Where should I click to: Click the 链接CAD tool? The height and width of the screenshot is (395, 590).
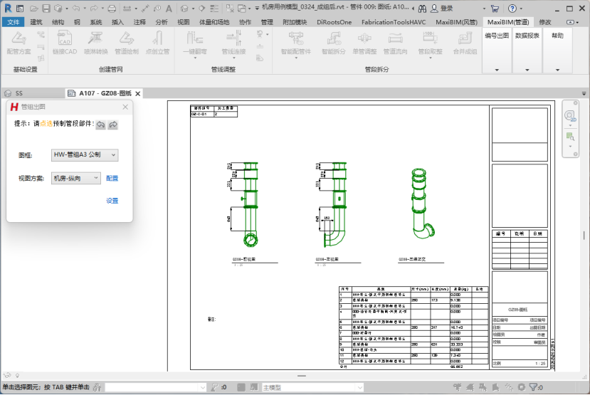click(65, 43)
